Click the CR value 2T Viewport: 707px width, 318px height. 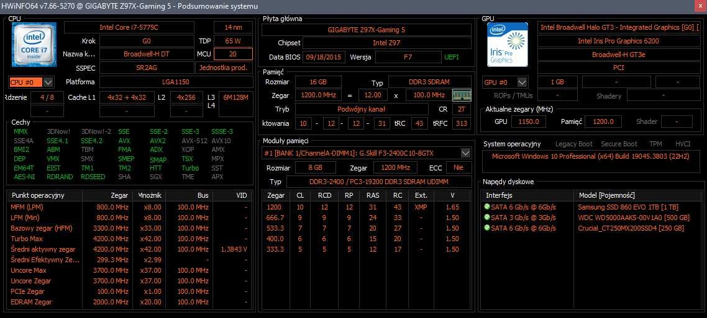pos(461,109)
